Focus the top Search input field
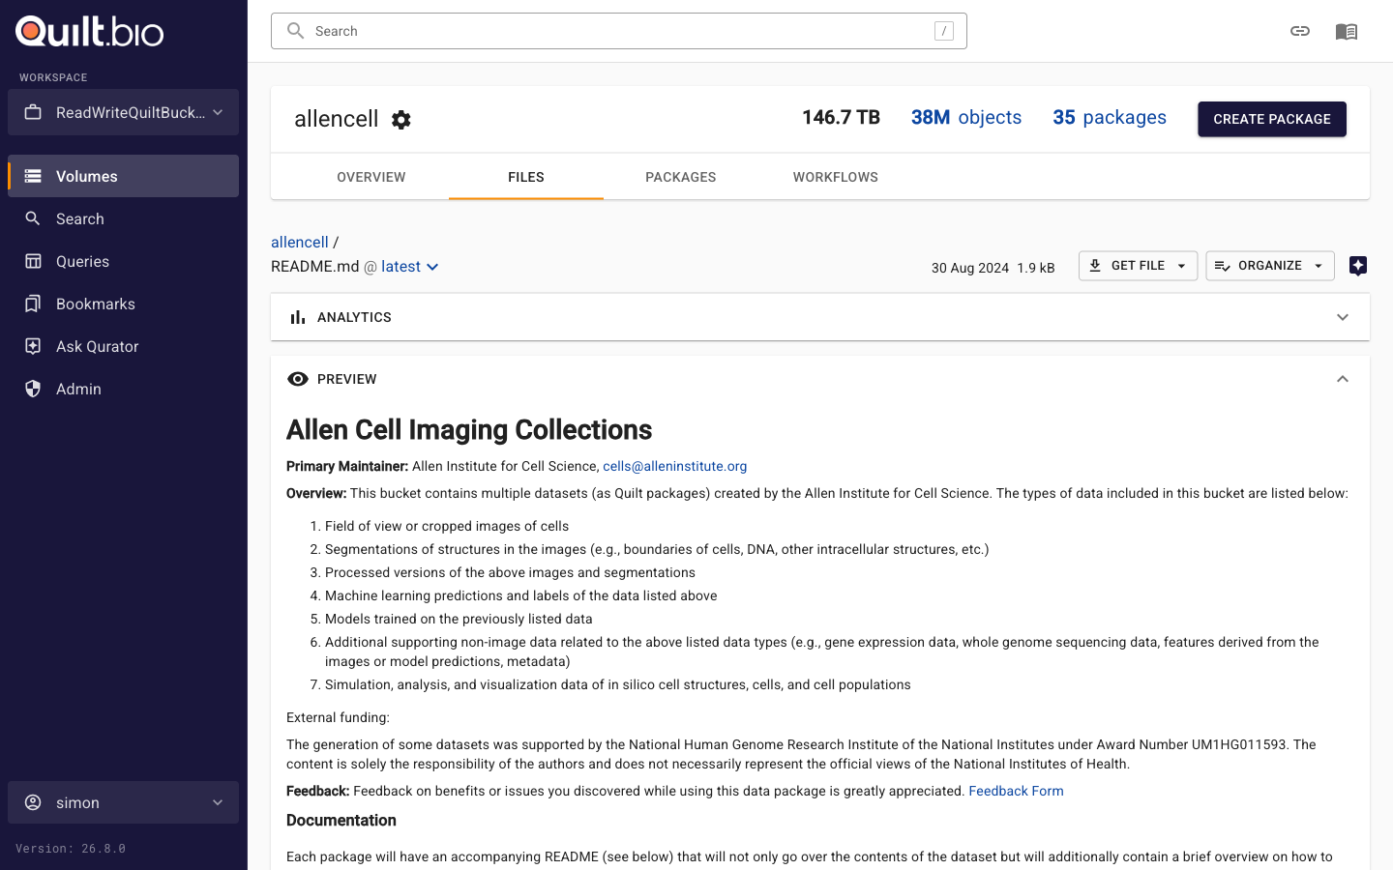 click(x=619, y=31)
